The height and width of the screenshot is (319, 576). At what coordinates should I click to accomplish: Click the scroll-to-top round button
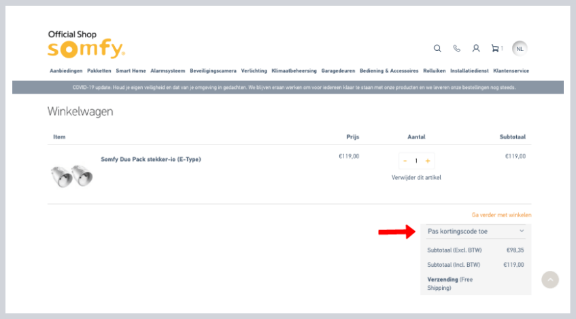point(550,280)
